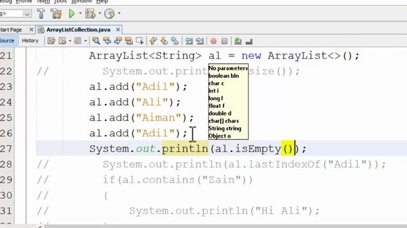Toggle Rectangular Selection mode

point(140,41)
